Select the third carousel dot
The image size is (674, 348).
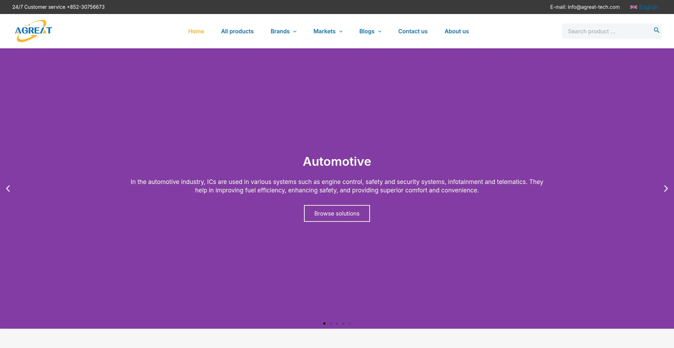click(337, 323)
